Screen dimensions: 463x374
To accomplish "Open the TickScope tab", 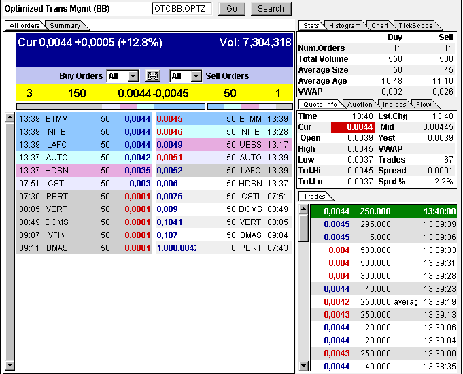I will [x=415, y=26].
